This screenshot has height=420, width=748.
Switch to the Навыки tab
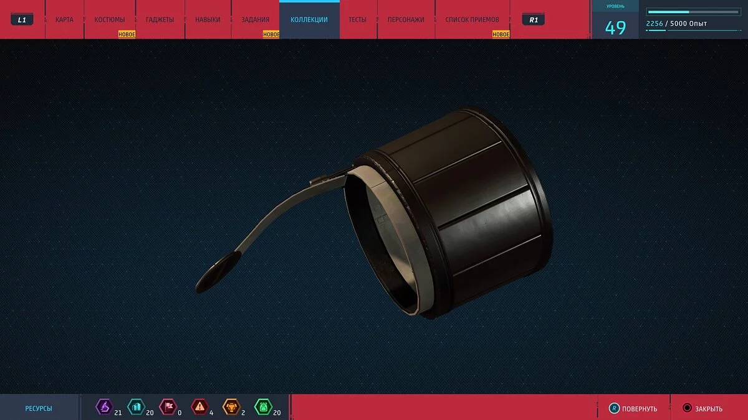tap(208, 20)
